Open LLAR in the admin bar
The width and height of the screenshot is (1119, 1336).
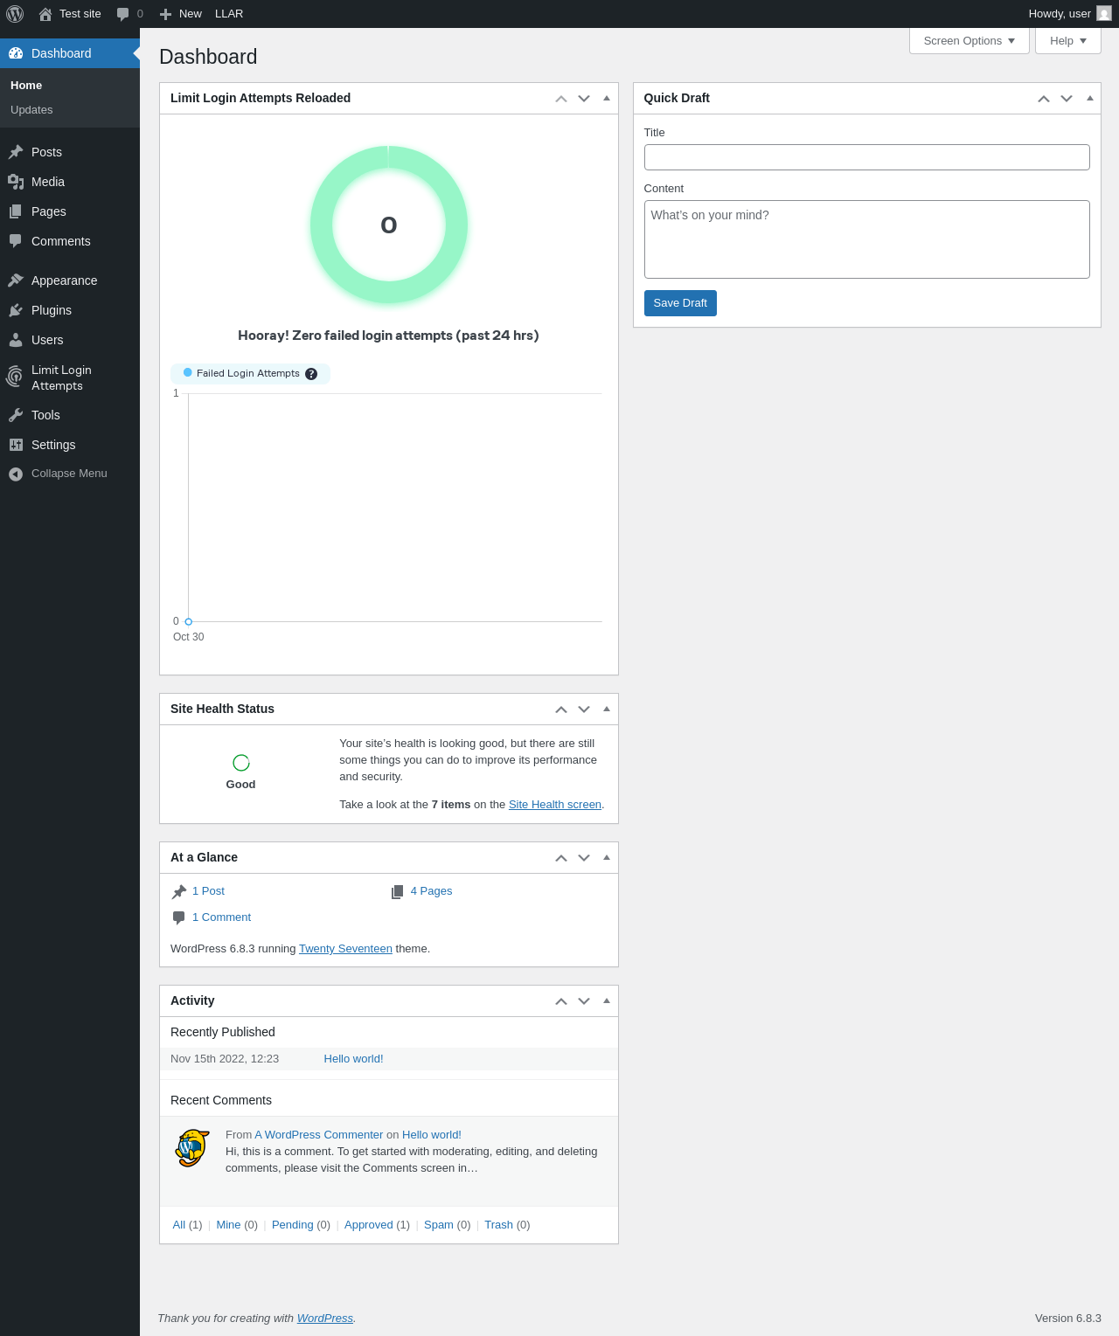coord(229,14)
